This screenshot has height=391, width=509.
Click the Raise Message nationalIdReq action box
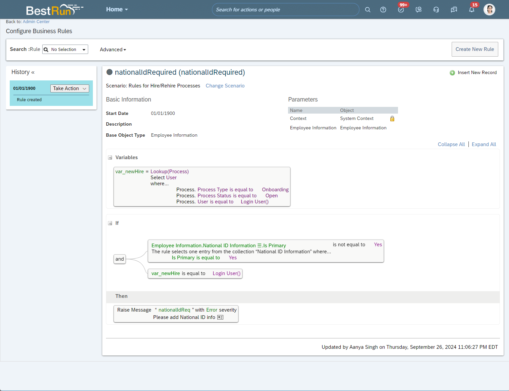coord(176,314)
